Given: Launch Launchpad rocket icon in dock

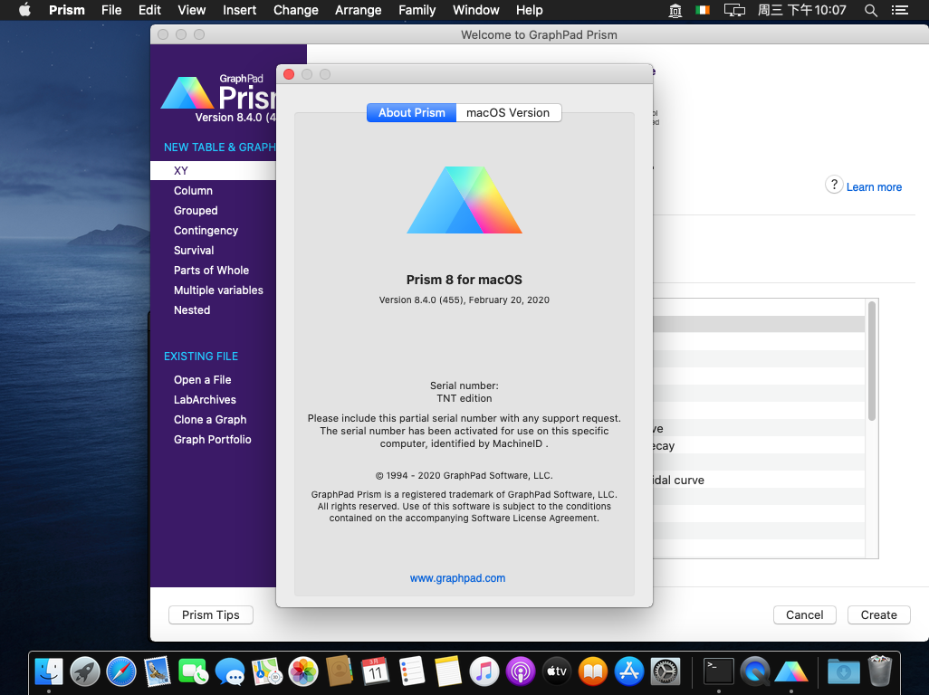Looking at the screenshot, I should (x=85, y=671).
